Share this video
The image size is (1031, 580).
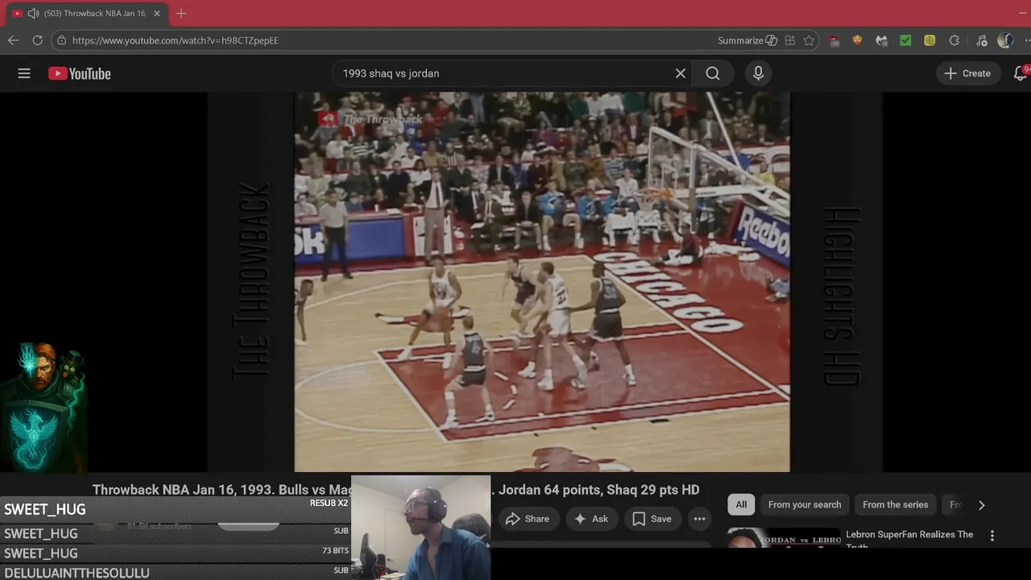coord(528,519)
